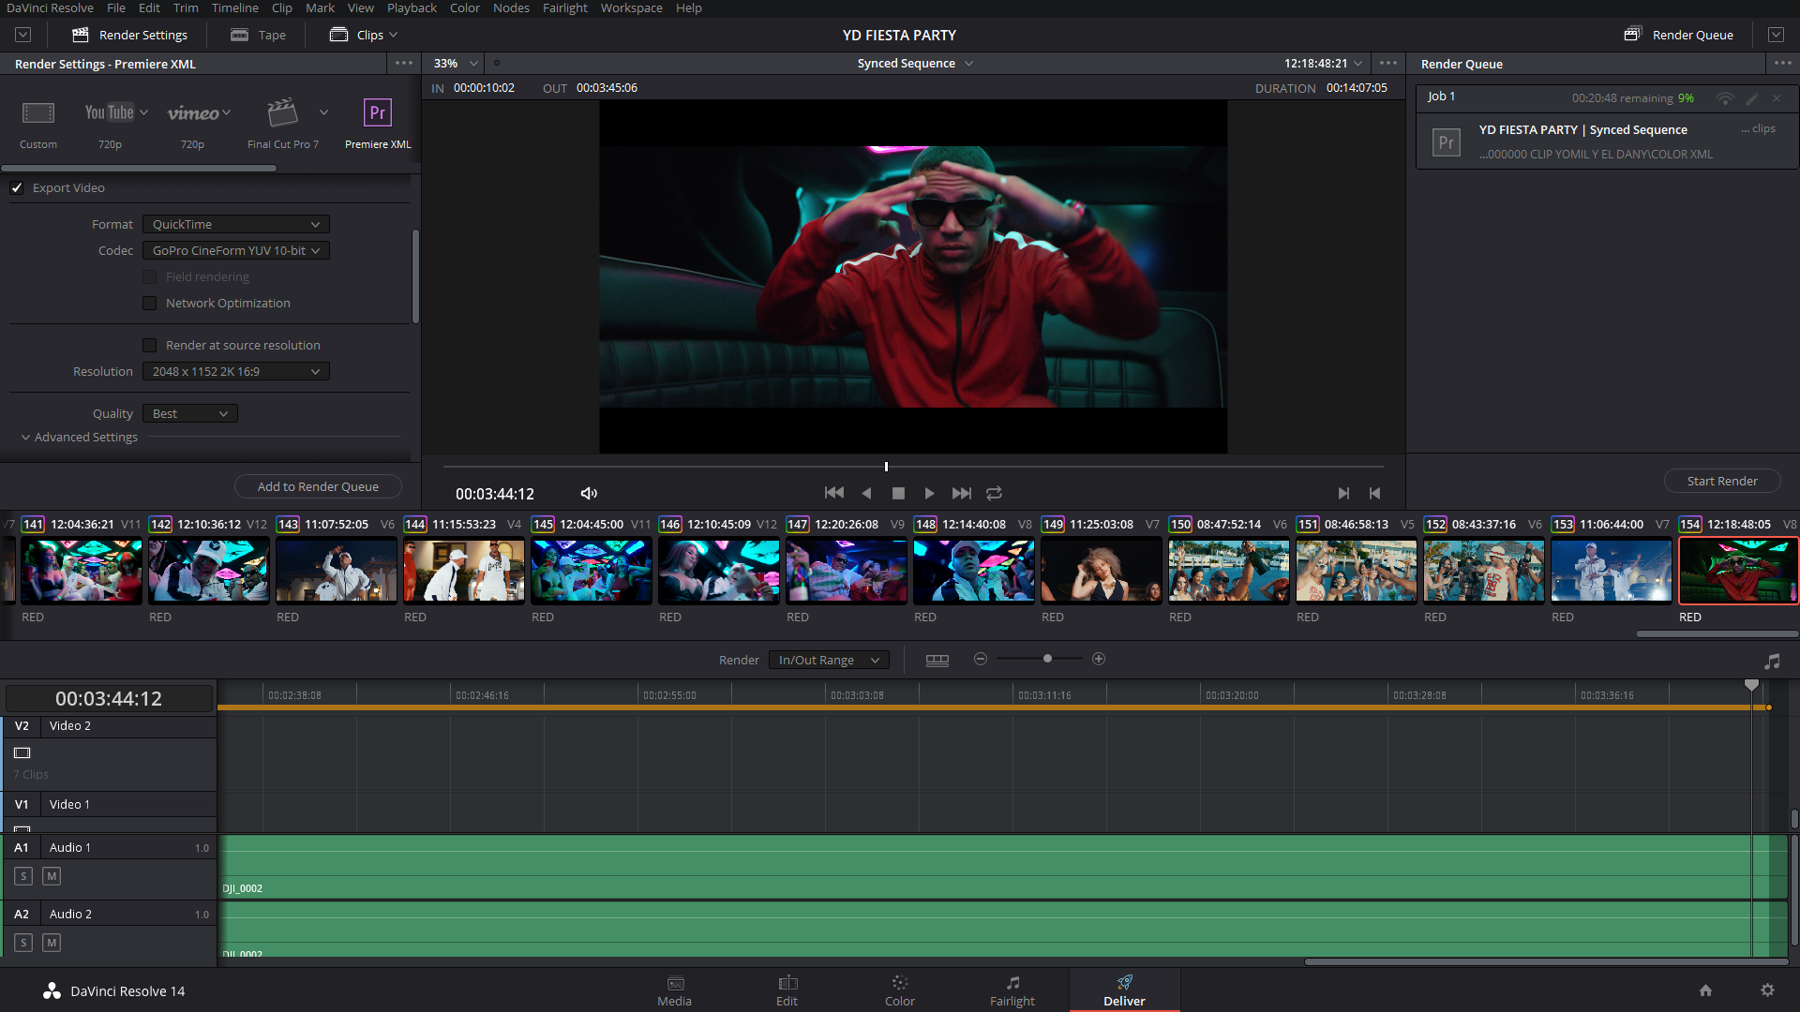
Task: Click the timeline timecode 00:03:44:12 field
Action: coord(109,699)
